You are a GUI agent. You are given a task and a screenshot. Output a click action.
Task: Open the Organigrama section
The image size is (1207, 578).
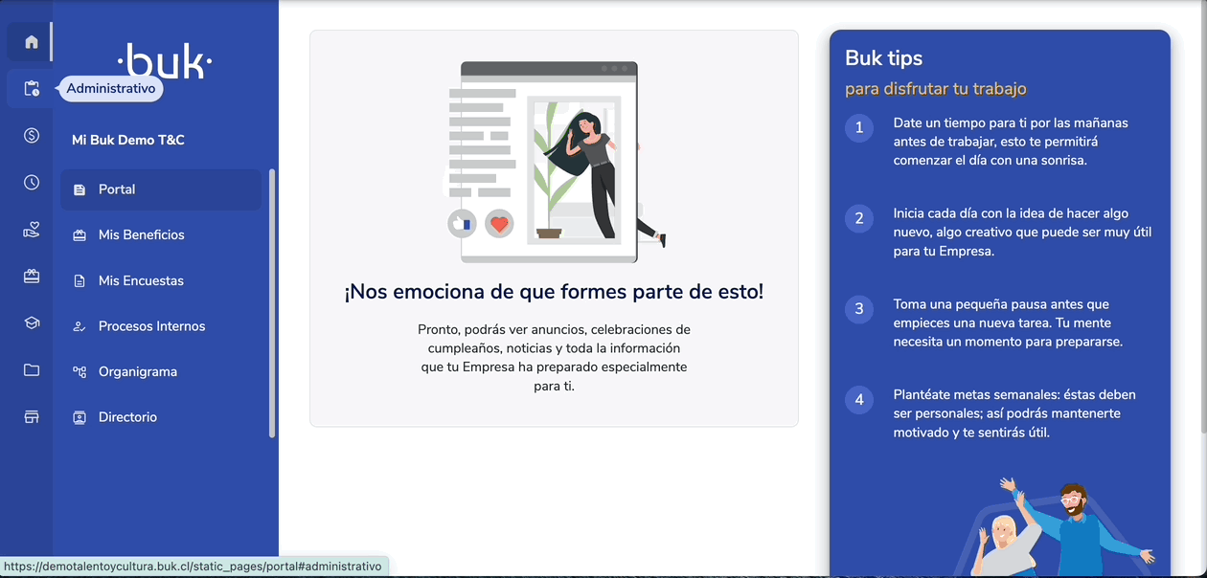[x=139, y=371]
